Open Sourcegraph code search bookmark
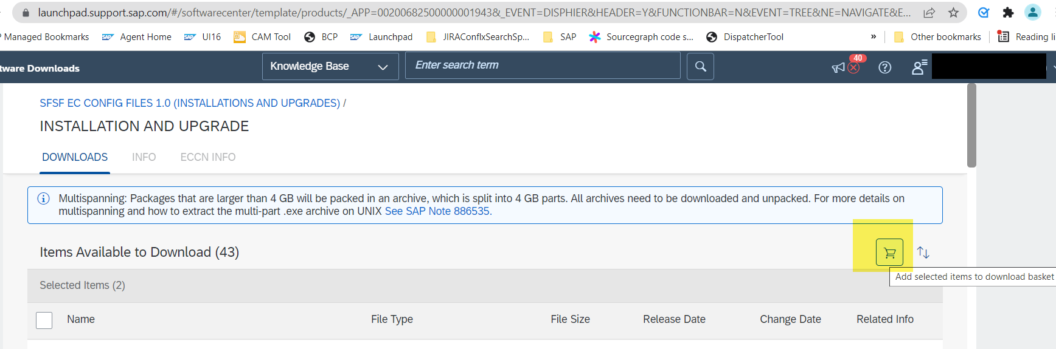The image size is (1056, 349). point(641,37)
